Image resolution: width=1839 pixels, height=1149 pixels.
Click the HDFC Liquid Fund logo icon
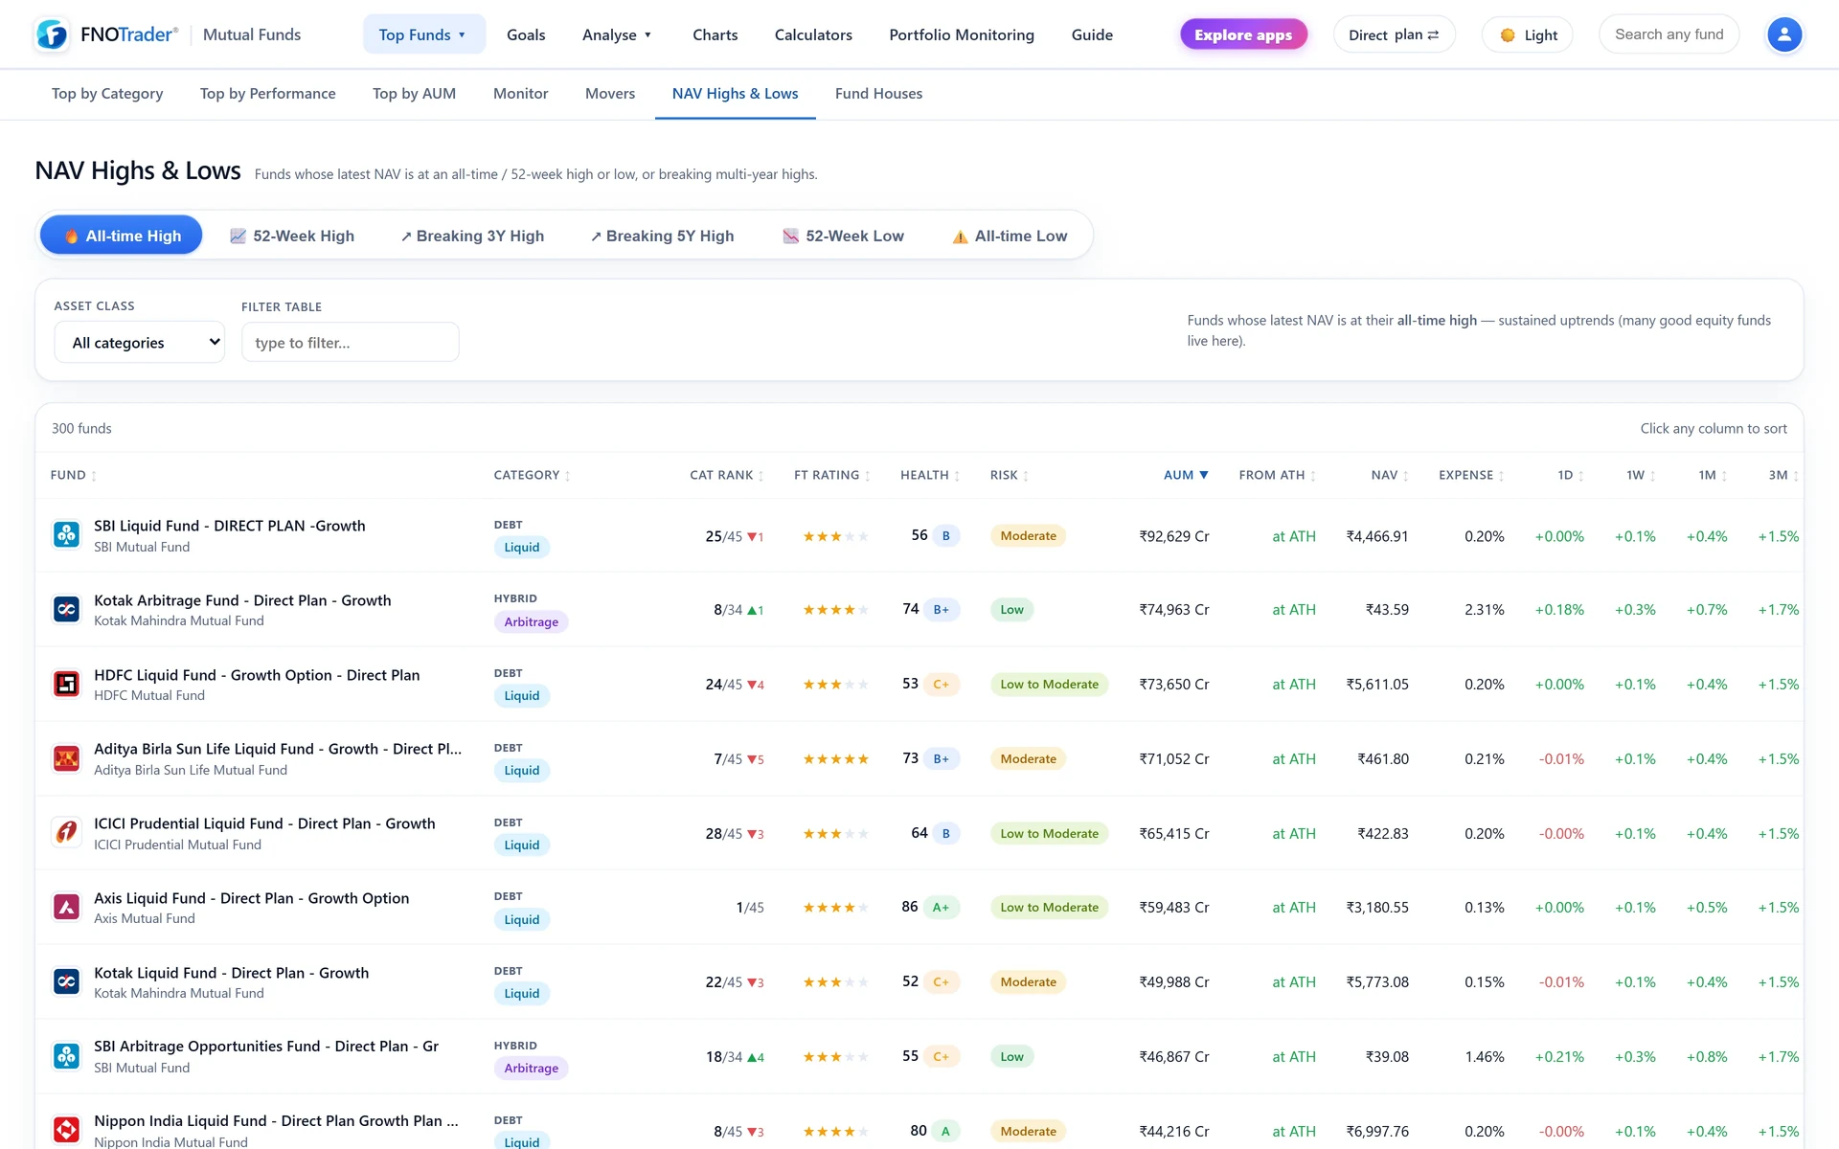[x=66, y=684]
